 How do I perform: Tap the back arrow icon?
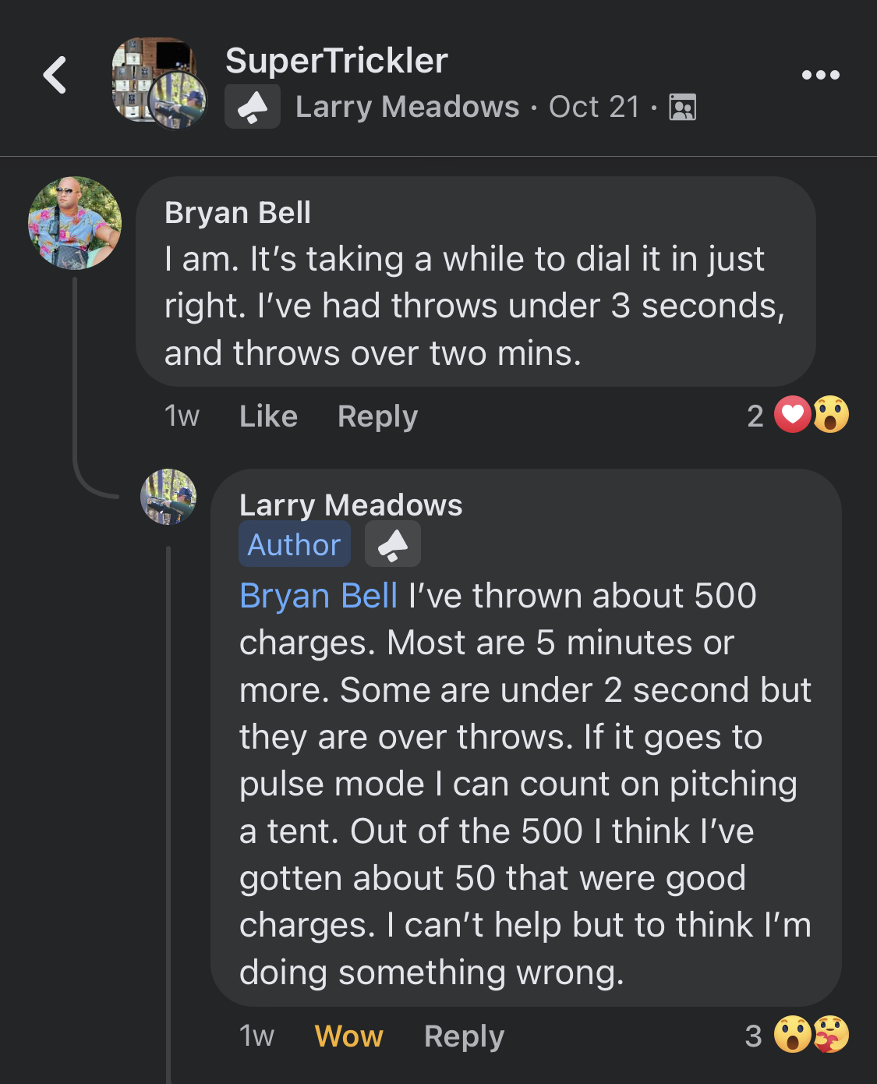pos(55,76)
